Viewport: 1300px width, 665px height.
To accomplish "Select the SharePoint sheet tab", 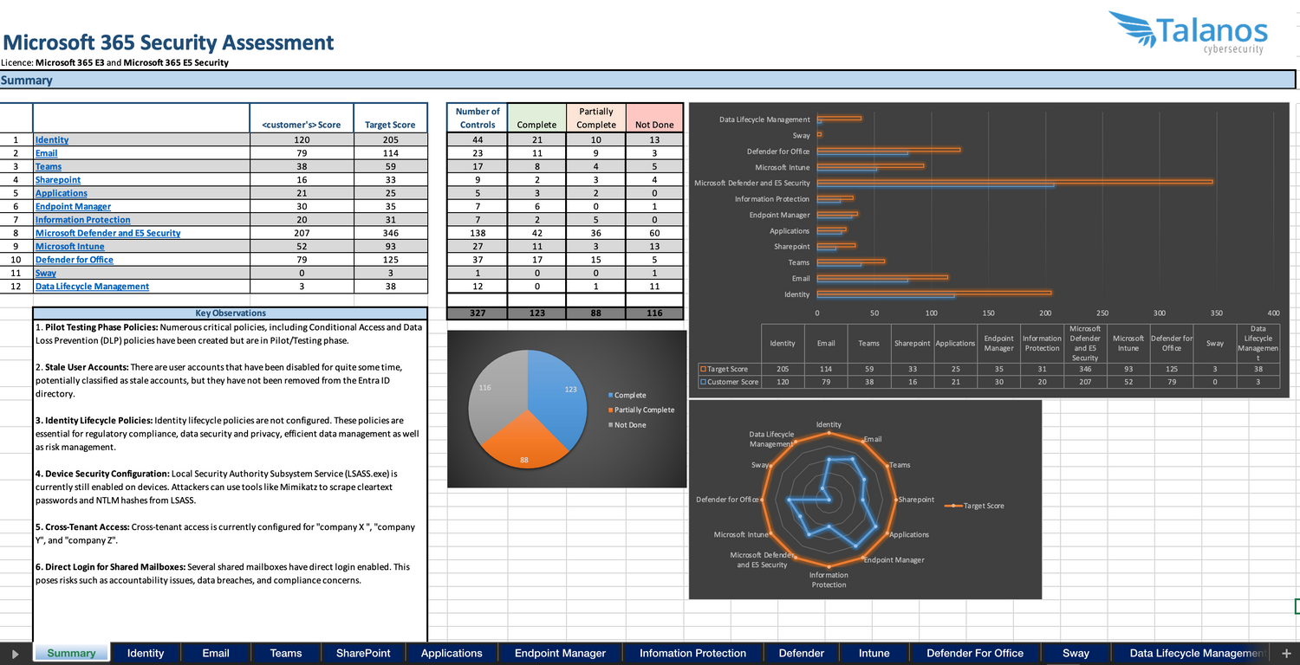I will pos(363,654).
